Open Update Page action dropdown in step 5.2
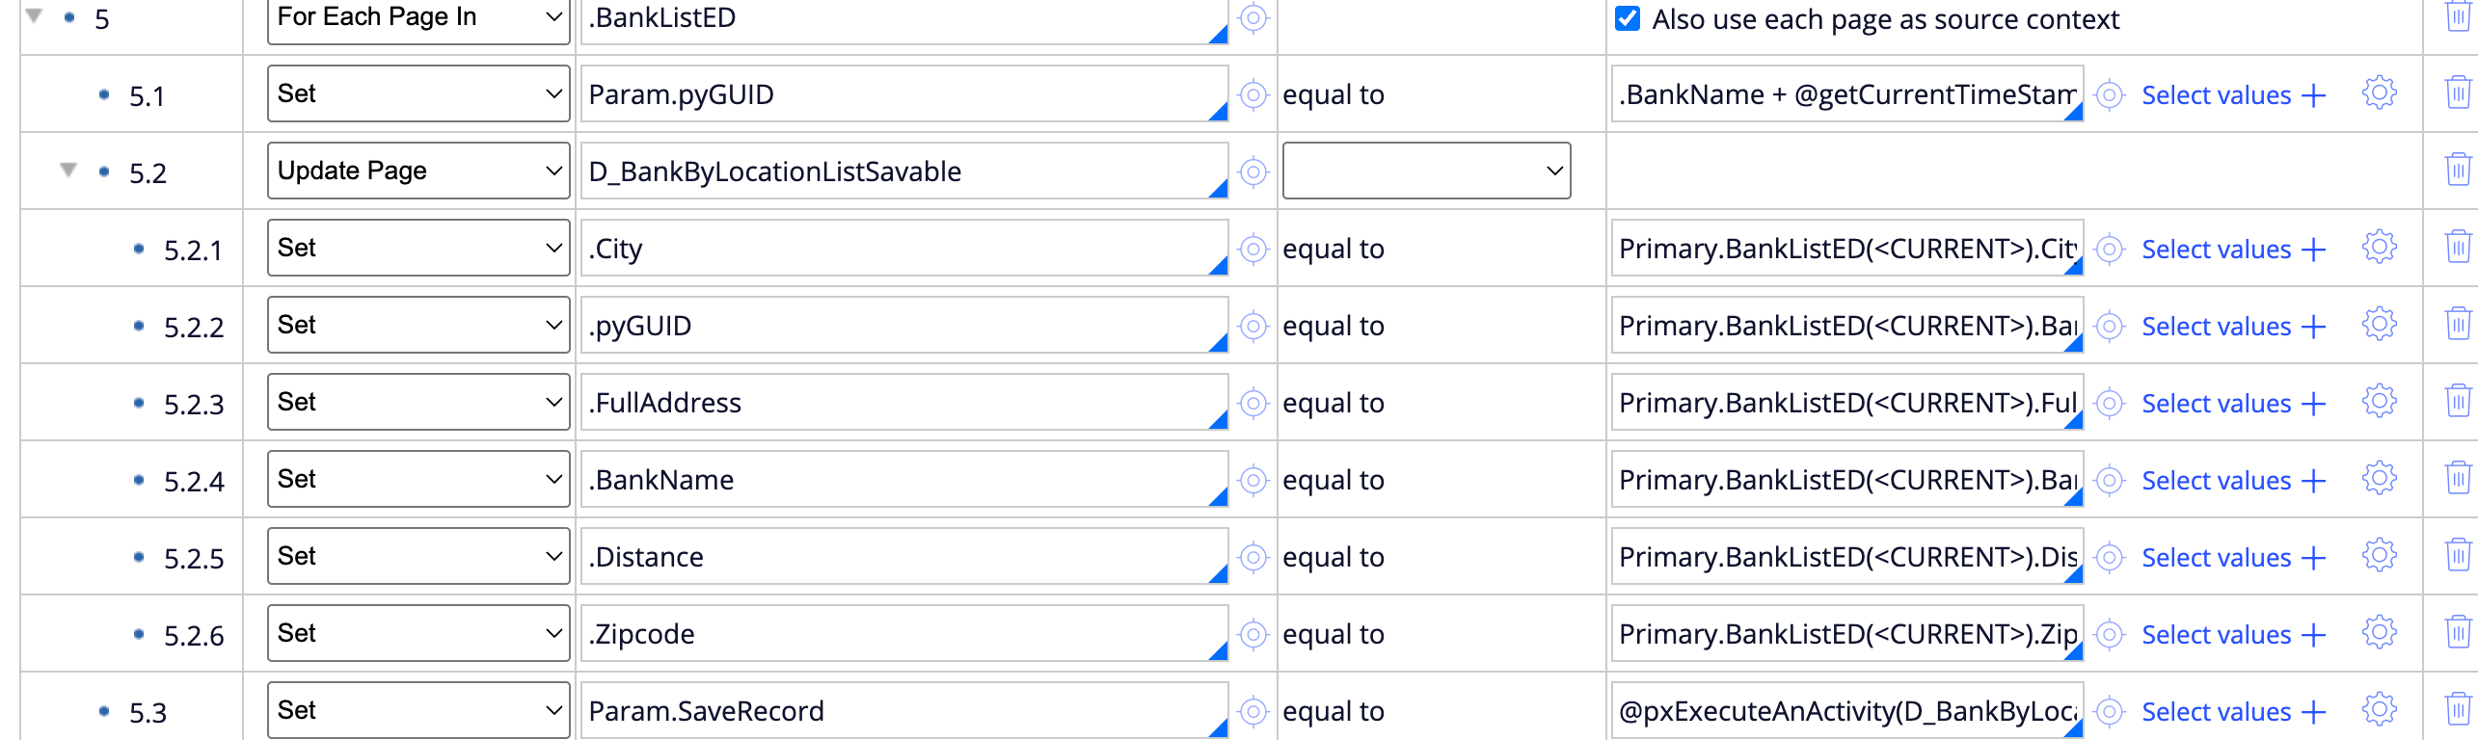This screenshot has width=2478, height=740. [418, 171]
